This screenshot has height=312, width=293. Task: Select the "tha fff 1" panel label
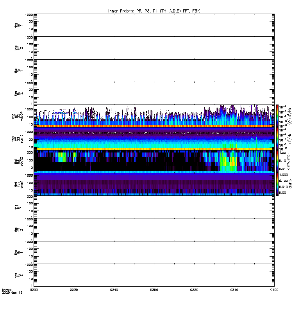[x=18, y=25]
